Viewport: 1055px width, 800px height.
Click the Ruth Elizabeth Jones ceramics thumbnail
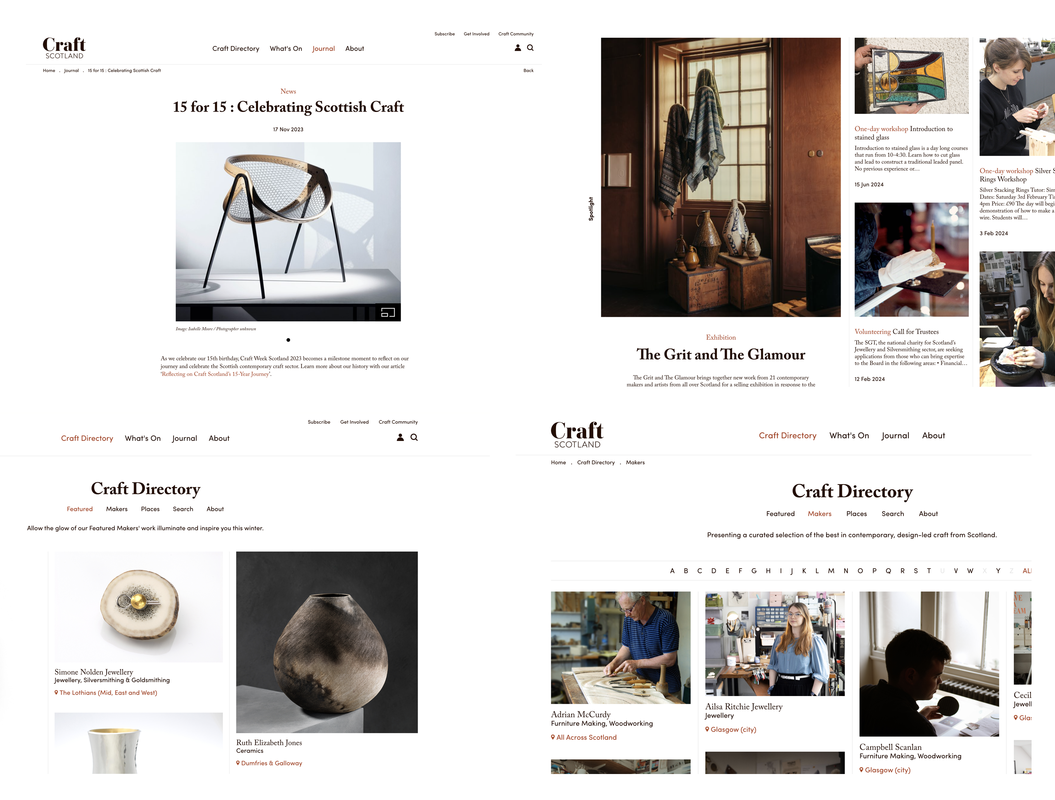tap(328, 642)
